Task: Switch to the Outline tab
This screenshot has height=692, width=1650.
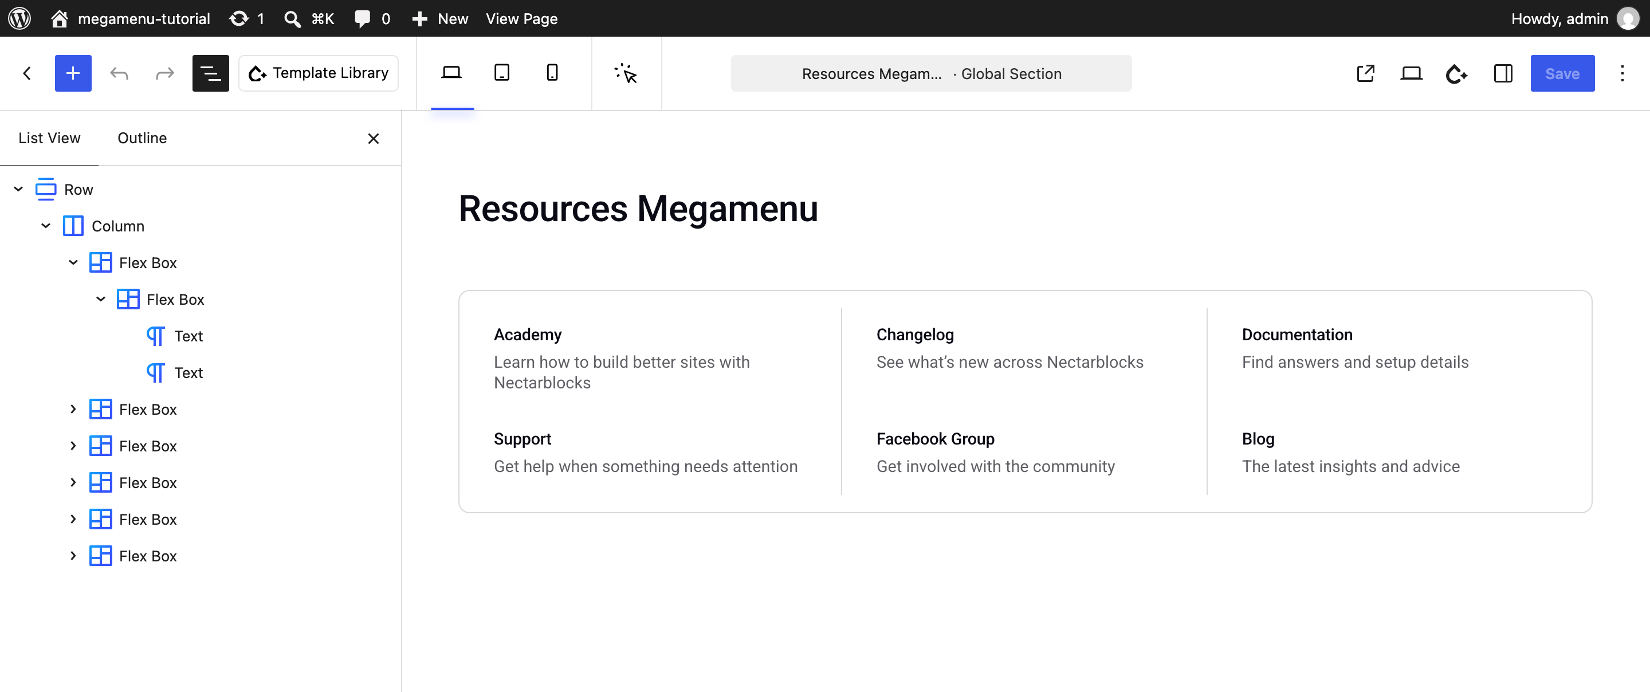Action: pyautogui.click(x=142, y=137)
